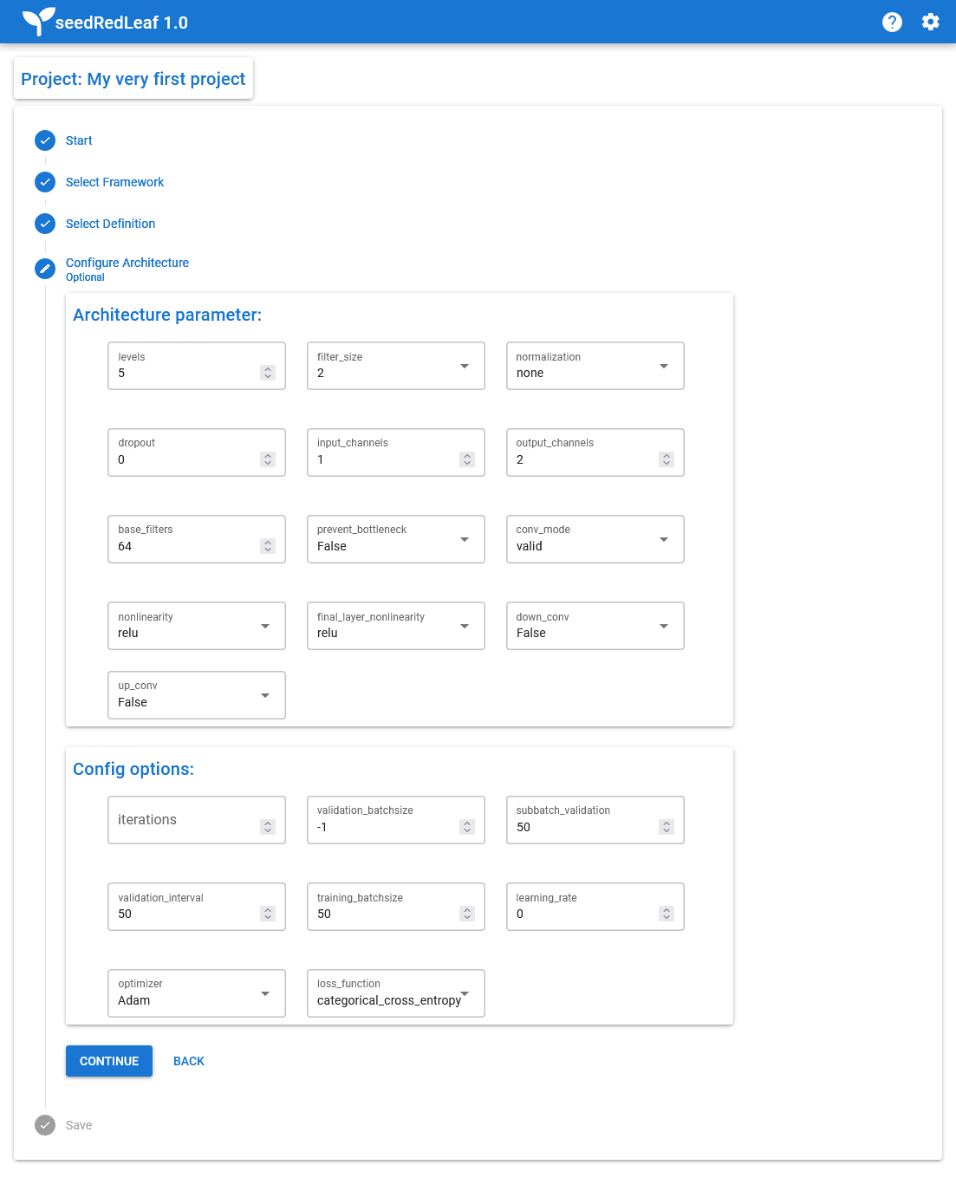Image resolution: width=956 pixels, height=1204 pixels.
Task: Click the levels spinner arrows
Action: coord(268,373)
